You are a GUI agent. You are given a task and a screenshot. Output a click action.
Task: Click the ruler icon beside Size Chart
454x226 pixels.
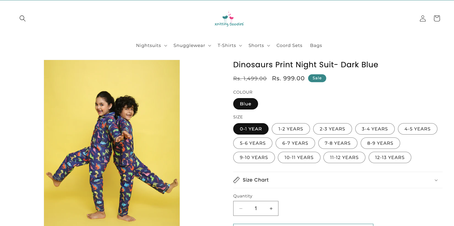point(236,180)
